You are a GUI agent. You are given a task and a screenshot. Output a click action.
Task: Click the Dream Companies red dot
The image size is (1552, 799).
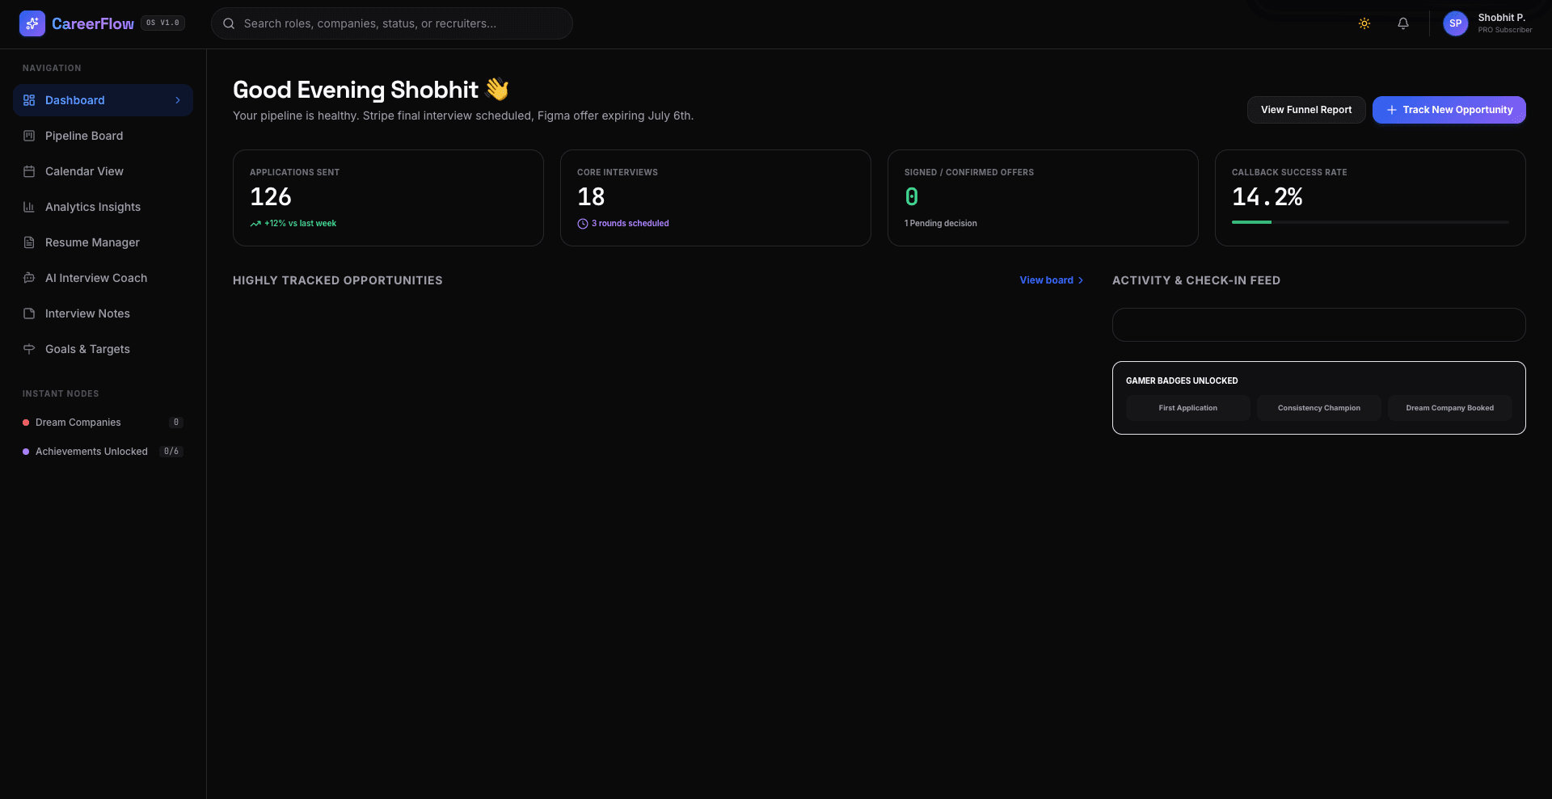[x=26, y=423]
